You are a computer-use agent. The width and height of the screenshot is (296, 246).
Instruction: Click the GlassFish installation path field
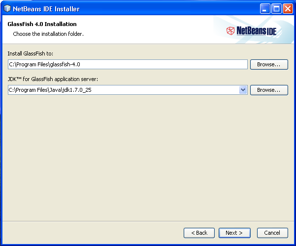click(128, 64)
